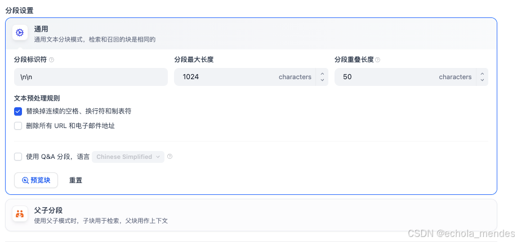Focus the 分段标识符 input containing \n\n
Image resolution: width=517 pixels, height=242 pixels.
pos(91,77)
